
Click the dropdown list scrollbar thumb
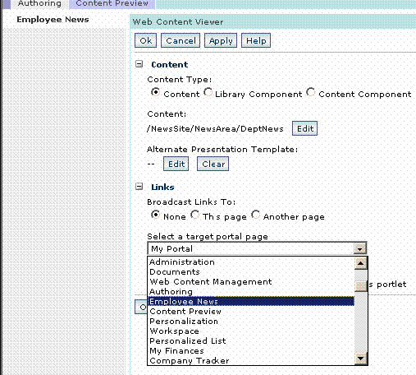click(360, 285)
